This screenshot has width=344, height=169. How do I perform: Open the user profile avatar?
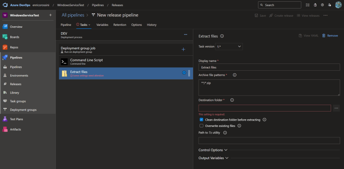click(x=338, y=5)
